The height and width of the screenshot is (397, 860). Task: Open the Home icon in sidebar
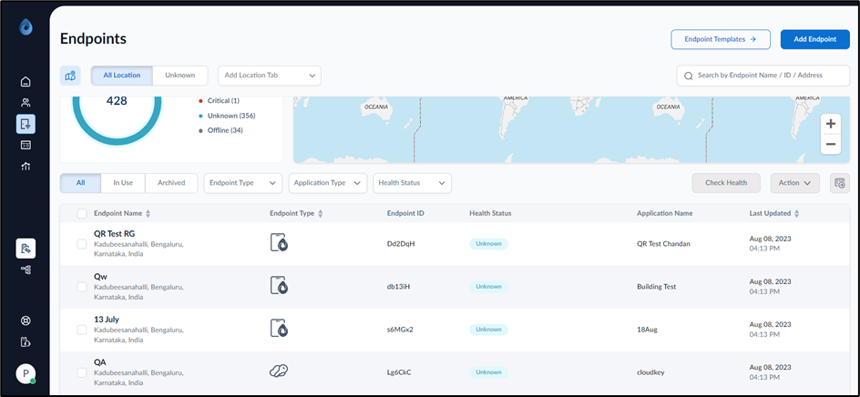point(26,82)
